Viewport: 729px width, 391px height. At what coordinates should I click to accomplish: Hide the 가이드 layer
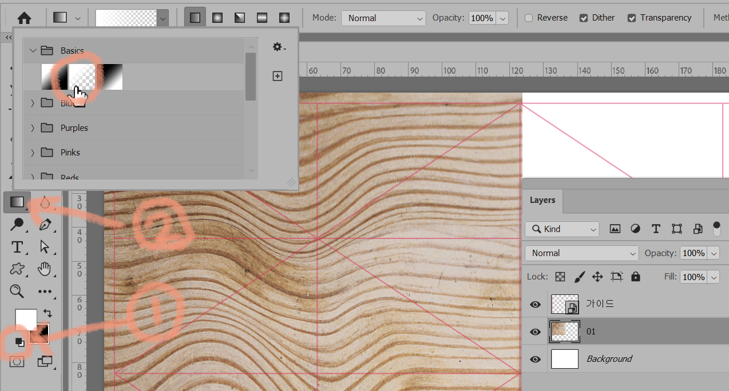(x=535, y=305)
